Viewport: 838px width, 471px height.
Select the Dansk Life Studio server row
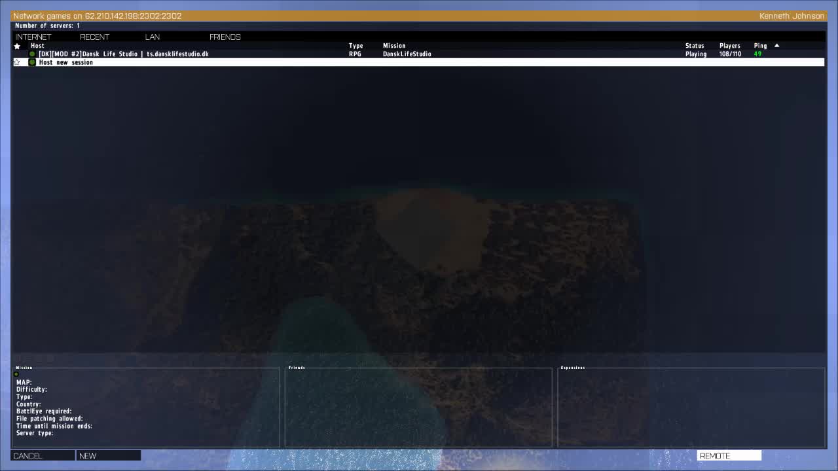[418, 54]
